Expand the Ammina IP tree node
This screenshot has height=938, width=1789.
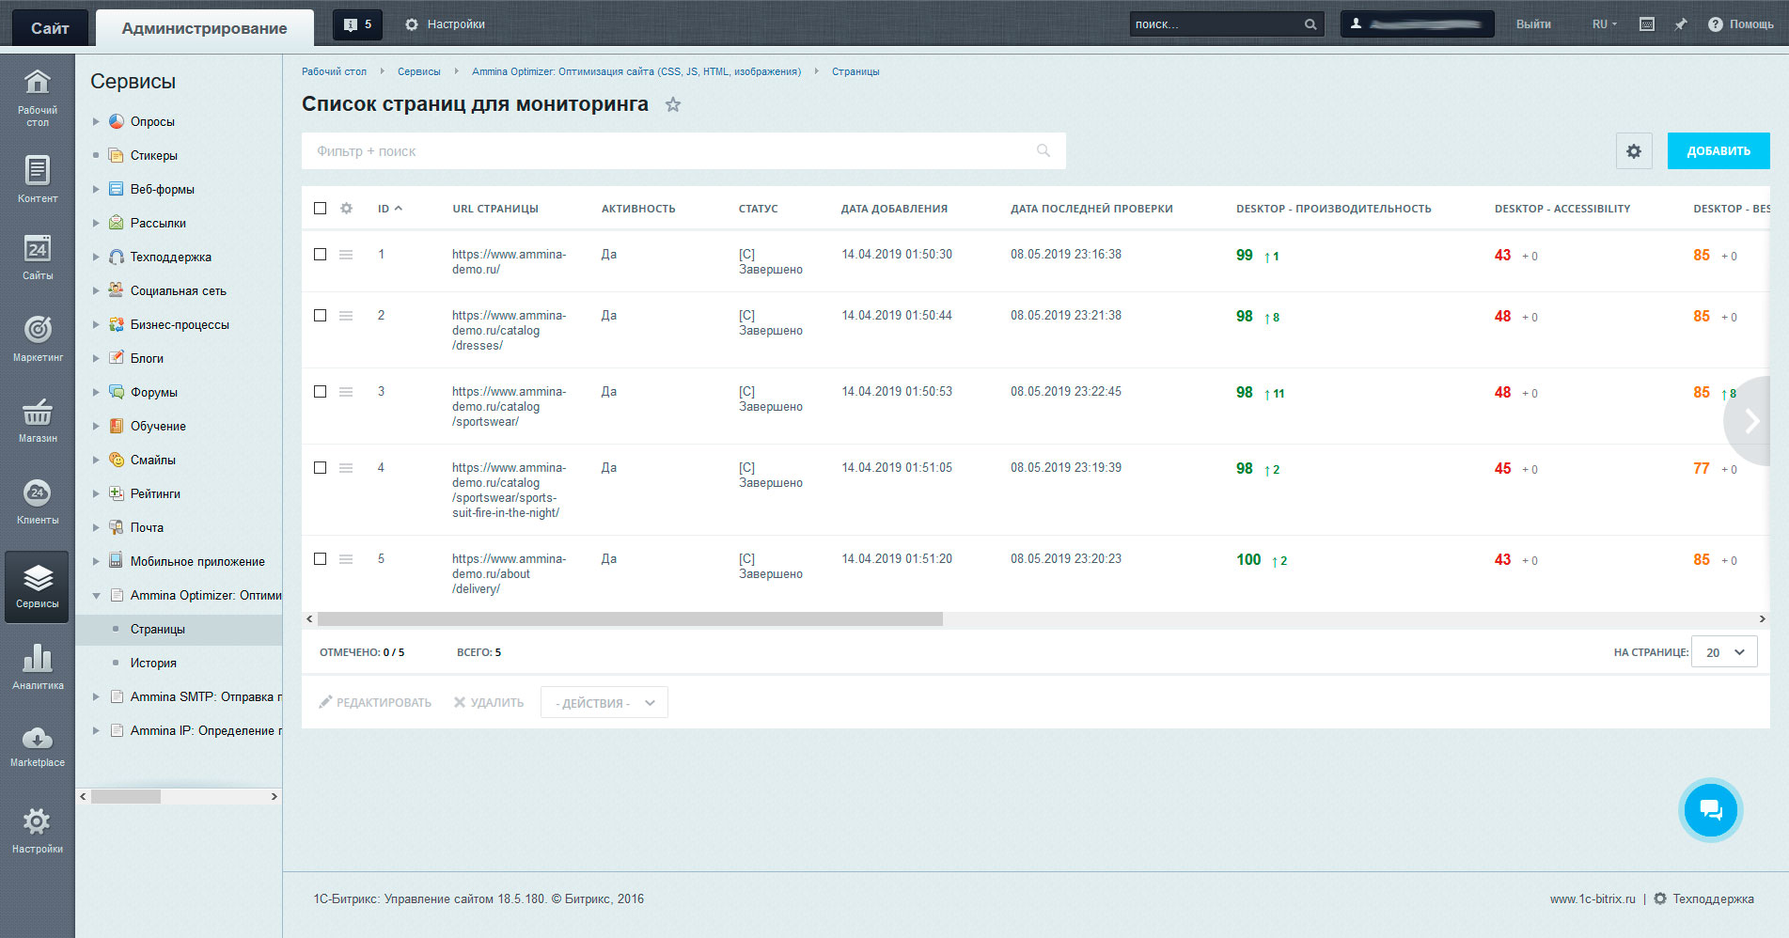pos(96,730)
